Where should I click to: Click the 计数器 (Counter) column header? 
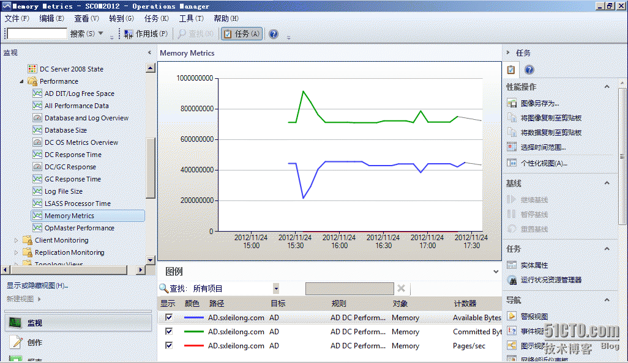coord(465,304)
